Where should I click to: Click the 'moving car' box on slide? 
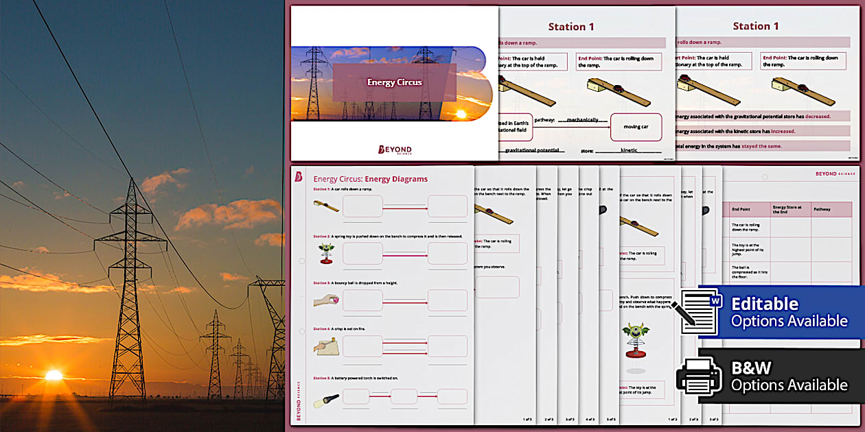pyautogui.click(x=636, y=127)
